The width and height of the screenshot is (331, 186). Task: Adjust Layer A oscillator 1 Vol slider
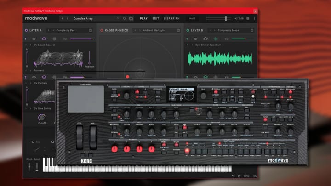point(81,39)
